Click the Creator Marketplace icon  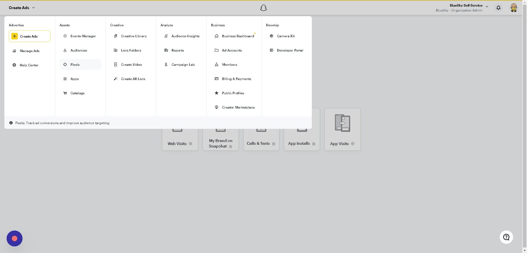tap(217, 107)
